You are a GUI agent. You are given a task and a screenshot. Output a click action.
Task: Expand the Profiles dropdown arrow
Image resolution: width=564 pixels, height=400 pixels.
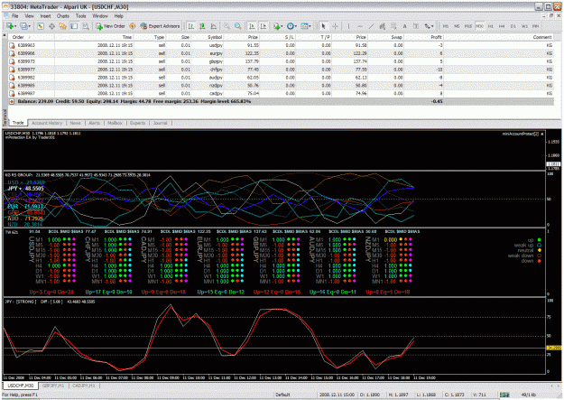[30, 26]
